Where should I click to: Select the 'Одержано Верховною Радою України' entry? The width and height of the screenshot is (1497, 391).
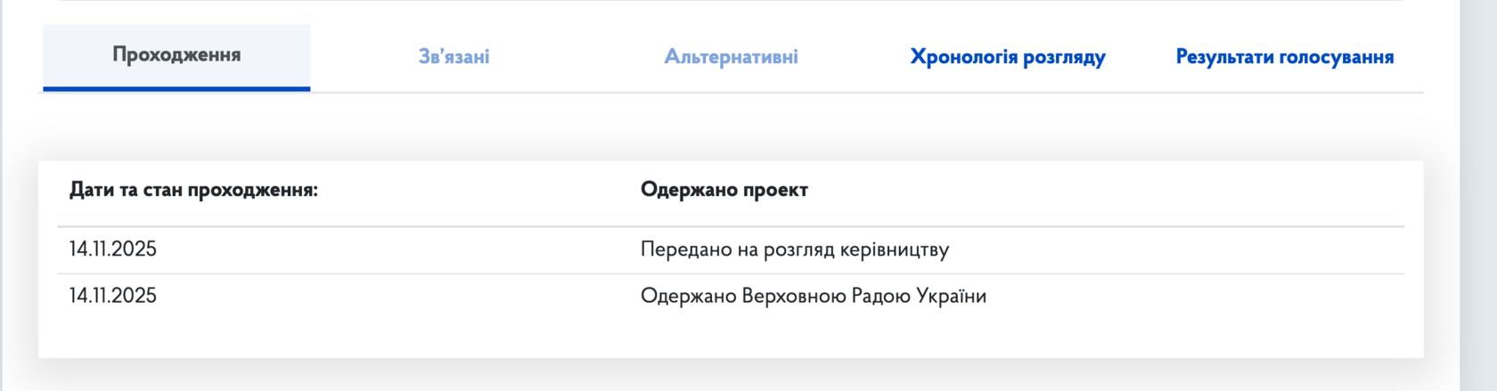click(813, 296)
